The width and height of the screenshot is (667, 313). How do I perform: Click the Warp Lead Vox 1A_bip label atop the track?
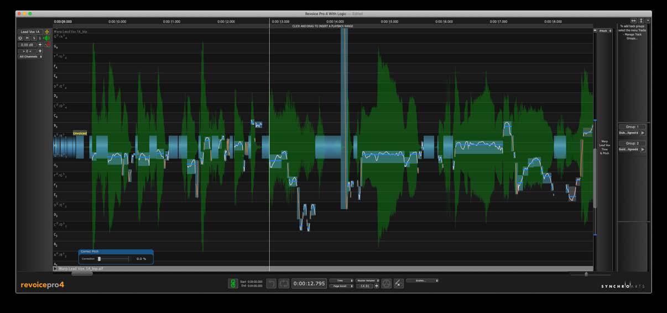(x=70, y=31)
